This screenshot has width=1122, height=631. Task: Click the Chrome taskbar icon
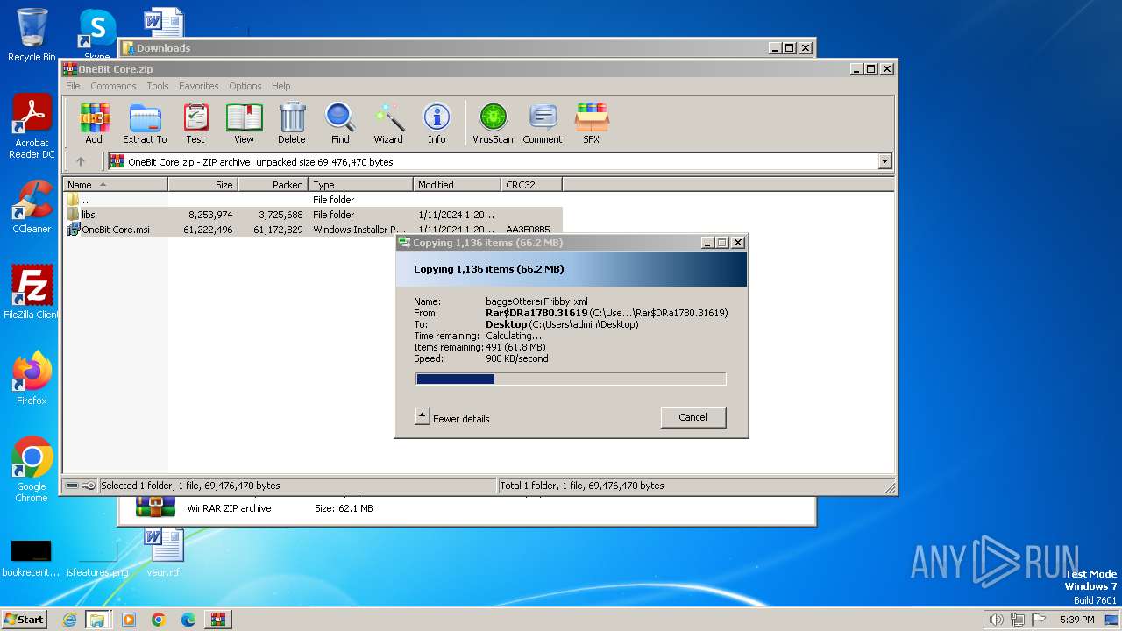tap(159, 620)
